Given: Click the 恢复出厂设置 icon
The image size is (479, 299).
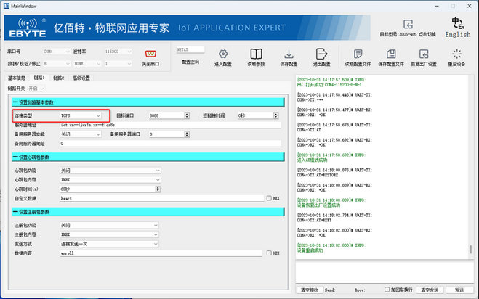Looking at the screenshot, I should [x=425, y=54].
